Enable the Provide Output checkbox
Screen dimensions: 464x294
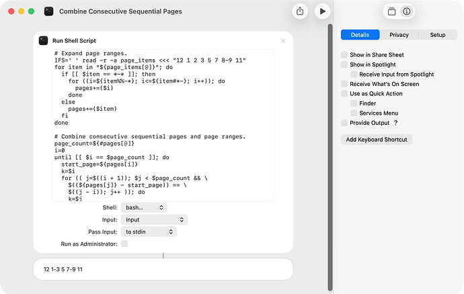tap(344, 123)
